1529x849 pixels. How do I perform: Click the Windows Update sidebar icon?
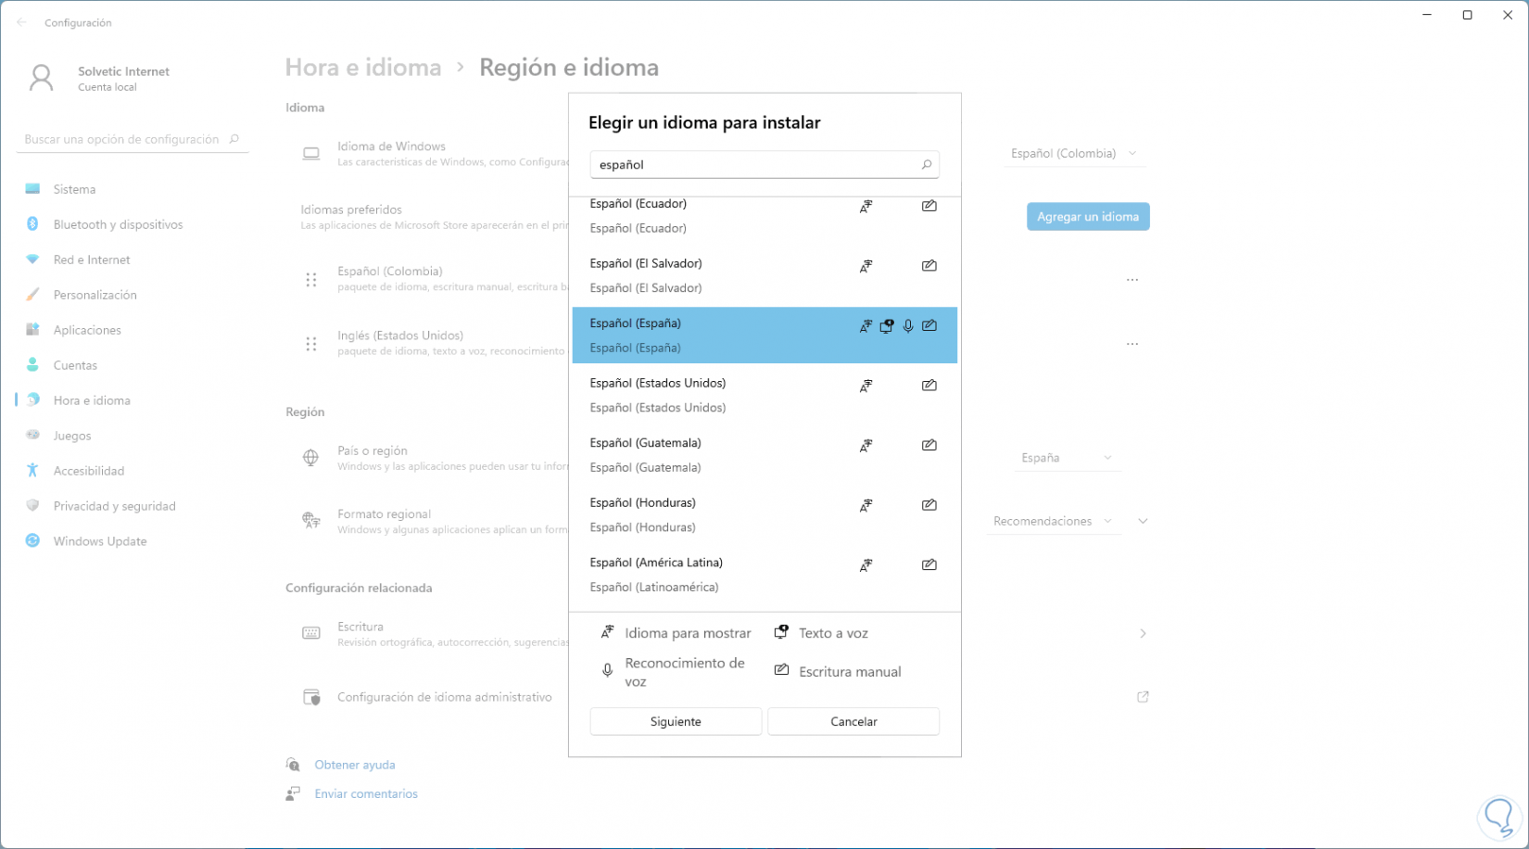[33, 541]
